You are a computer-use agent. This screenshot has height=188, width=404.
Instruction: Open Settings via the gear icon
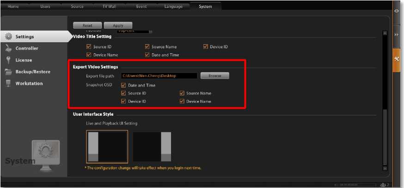[x=8, y=37]
